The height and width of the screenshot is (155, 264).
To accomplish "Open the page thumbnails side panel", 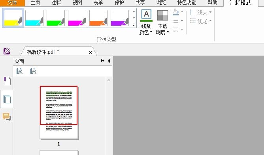I will pos(7,99).
